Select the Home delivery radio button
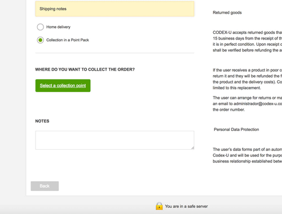Image resolution: width=282 pixels, height=214 pixels. point(40,27)
